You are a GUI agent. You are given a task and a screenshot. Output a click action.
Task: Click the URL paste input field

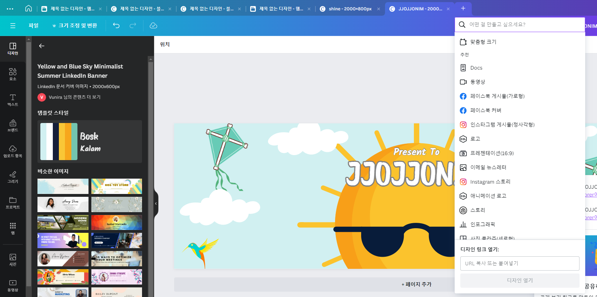click(520, 263)
